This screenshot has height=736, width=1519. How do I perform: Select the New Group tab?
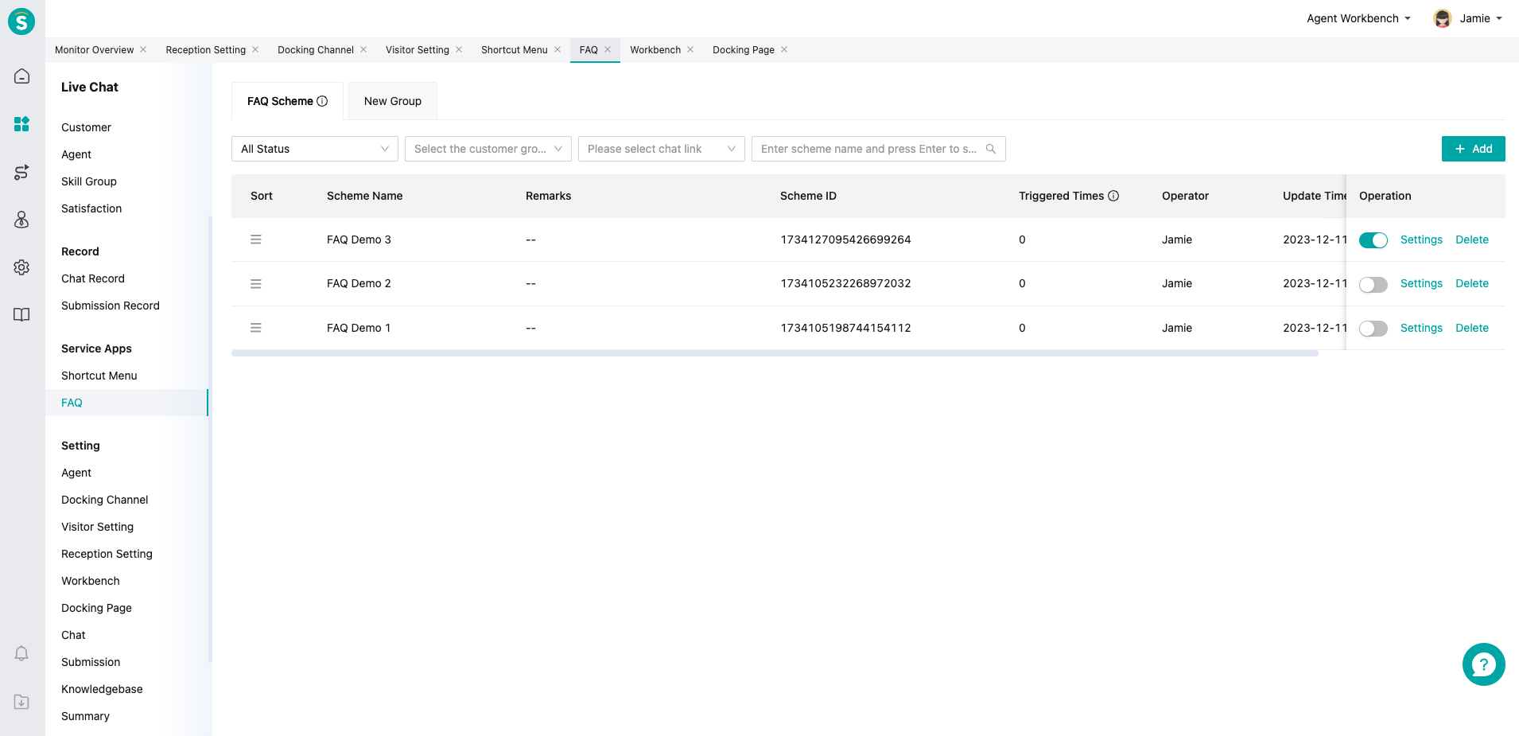click(393, 101)
